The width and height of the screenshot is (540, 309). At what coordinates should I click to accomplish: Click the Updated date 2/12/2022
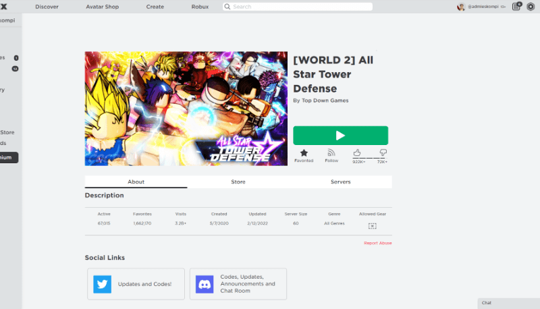click(x=257, y=223)
